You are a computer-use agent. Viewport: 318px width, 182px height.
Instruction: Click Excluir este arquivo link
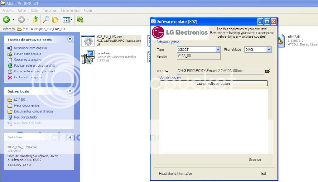[28, 77]
